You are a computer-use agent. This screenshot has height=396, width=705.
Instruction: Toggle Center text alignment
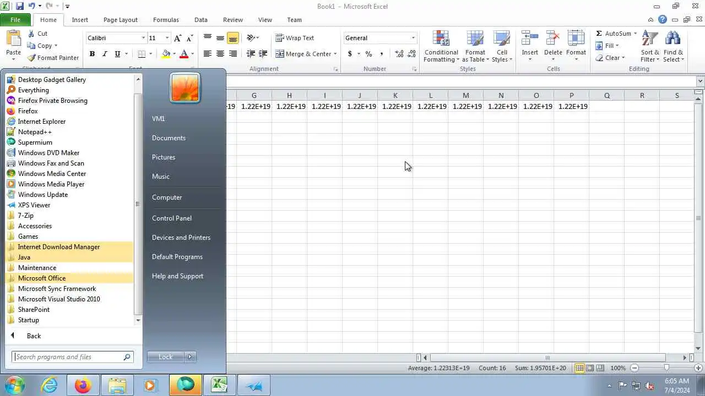pos(220,54)
